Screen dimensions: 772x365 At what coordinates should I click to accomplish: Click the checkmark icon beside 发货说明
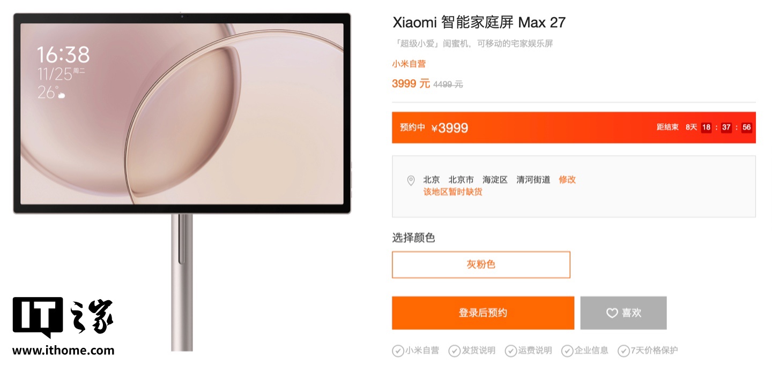(455, 351)
